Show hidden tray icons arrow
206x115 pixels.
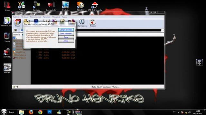pos(179,112)
